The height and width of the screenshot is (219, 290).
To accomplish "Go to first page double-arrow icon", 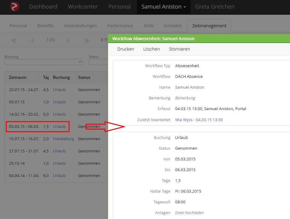I will [x=14, y=40].
